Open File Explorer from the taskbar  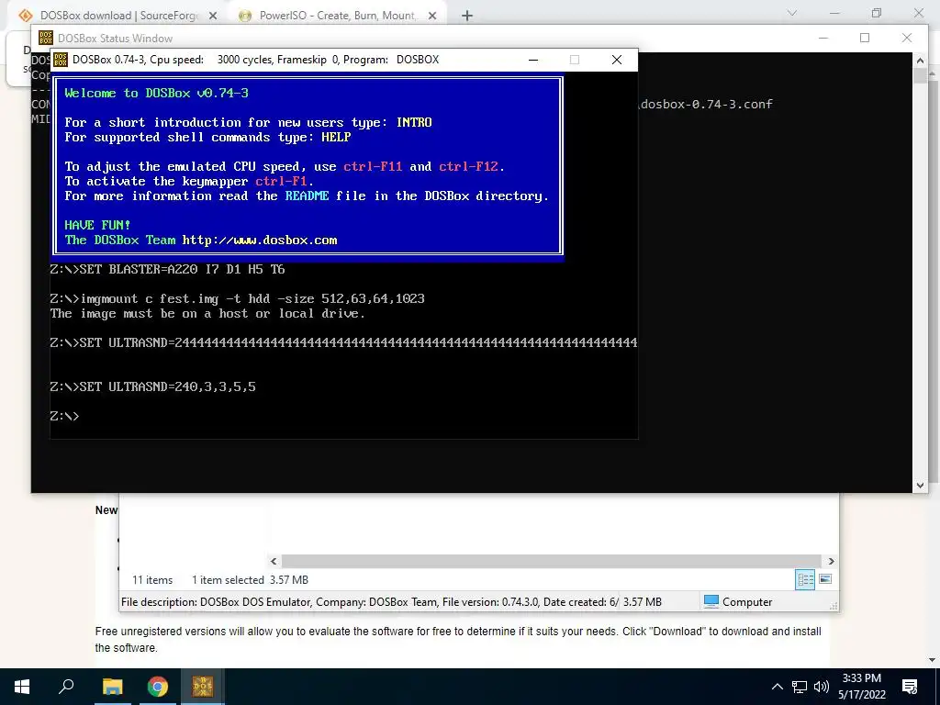(112, 687)
